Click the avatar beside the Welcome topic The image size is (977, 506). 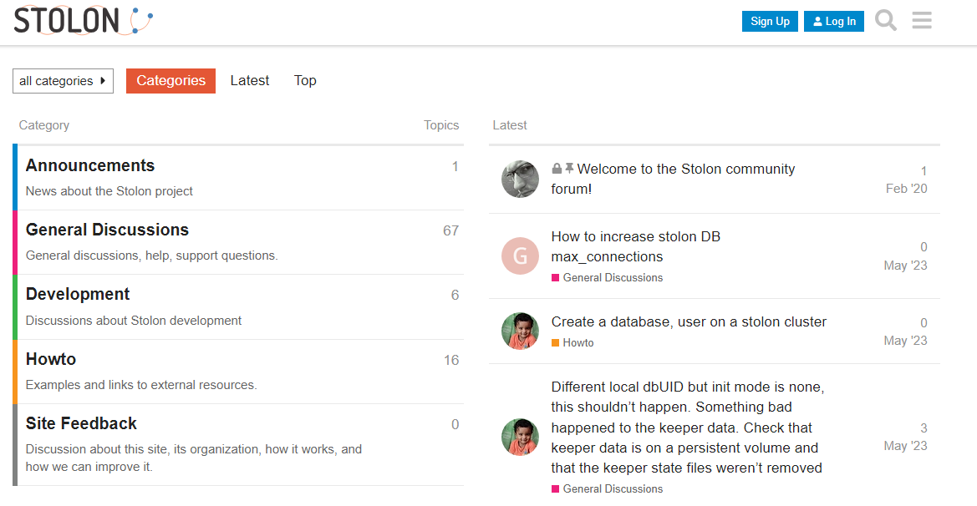tap(520, 179)
